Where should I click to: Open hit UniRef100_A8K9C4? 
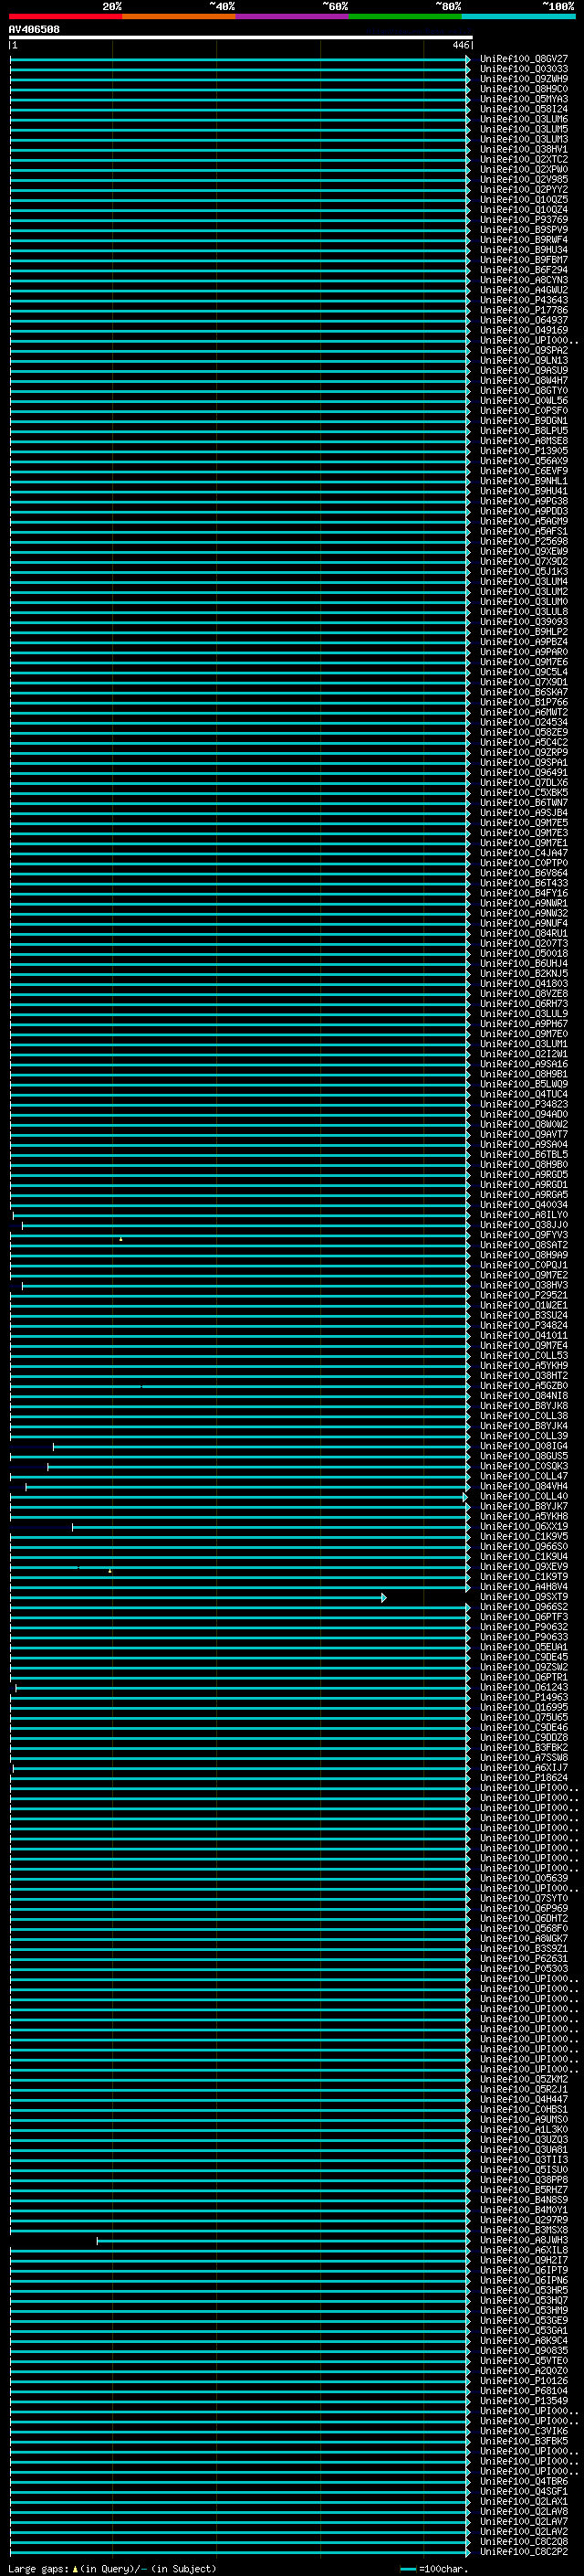click(524, 2341)
